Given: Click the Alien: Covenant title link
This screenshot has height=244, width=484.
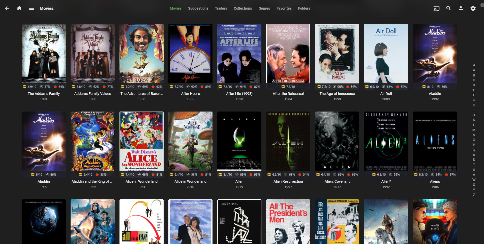Looking at the screenshot, I should 337,181.
